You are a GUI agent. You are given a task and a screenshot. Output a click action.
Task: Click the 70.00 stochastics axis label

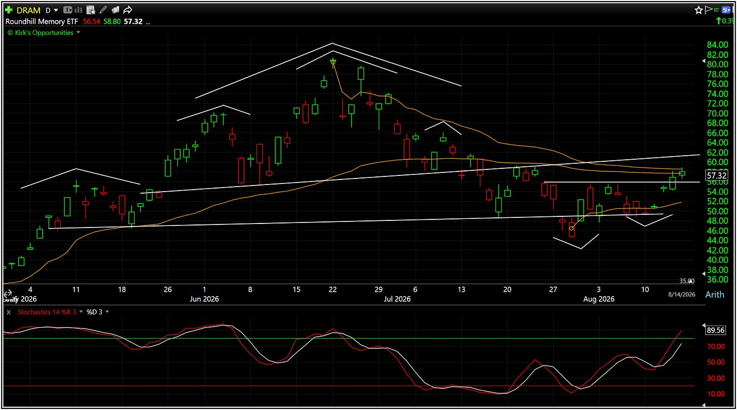715,346
